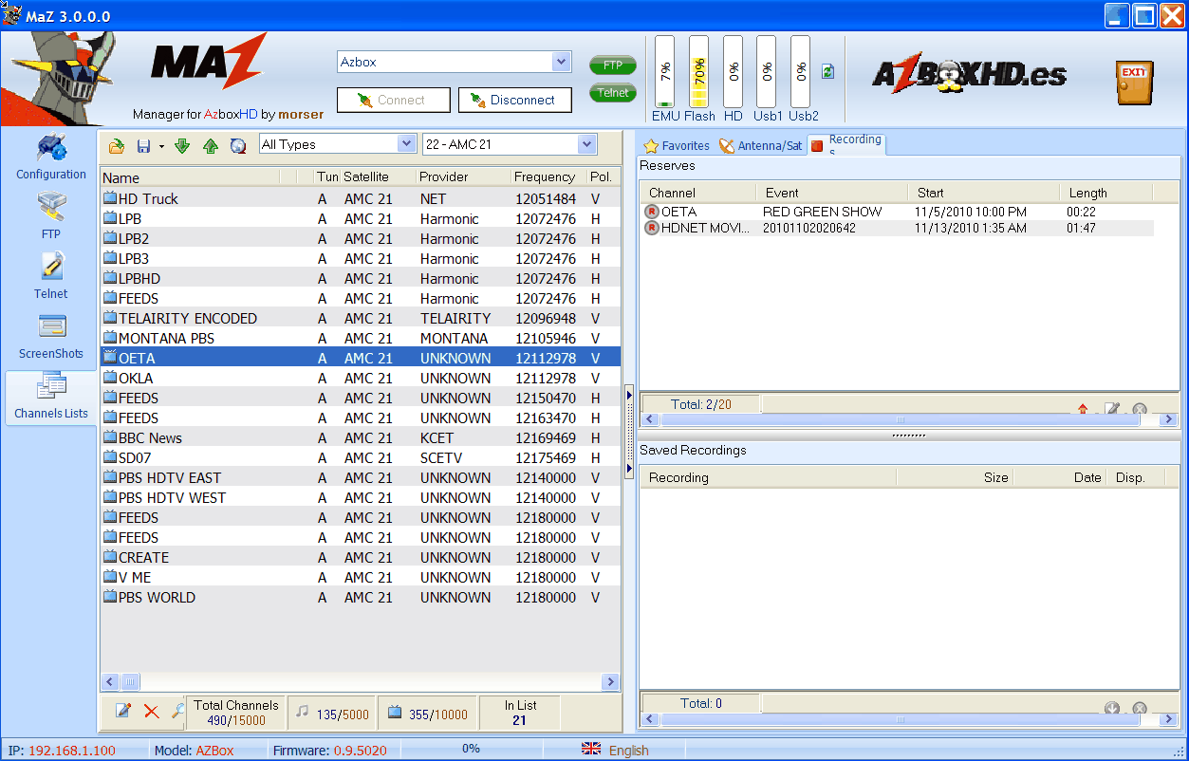Click the EMU 7% usage meter
The height and width of the screenshot is (761, 1189).
[x=665, y=72]
